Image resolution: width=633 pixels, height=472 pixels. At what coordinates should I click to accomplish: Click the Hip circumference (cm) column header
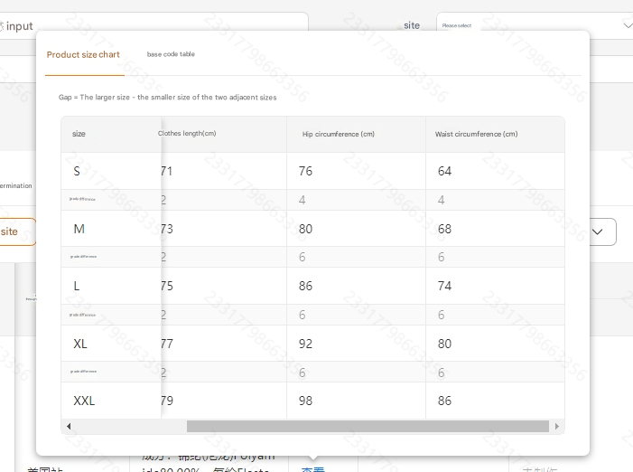(x=338, y=135)
